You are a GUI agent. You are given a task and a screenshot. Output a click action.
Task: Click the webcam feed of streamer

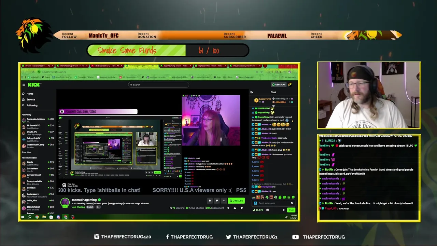click(x=369, y=95)
